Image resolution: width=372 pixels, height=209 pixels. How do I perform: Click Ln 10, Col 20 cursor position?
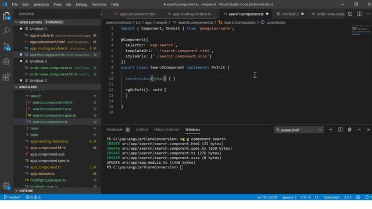267,197
